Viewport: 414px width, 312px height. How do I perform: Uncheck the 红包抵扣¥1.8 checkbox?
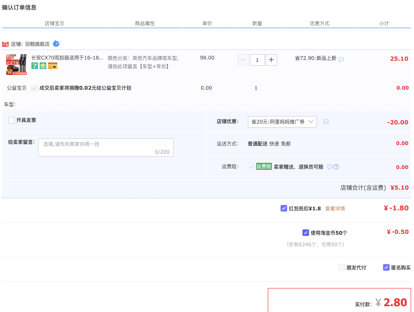284,208
